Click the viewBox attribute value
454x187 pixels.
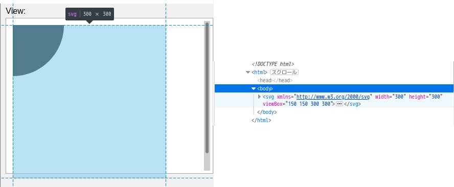point(310,104)
